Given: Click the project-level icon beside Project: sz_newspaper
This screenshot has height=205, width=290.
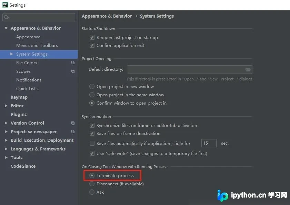Looking at the screenshot, I should click(73, 132).
